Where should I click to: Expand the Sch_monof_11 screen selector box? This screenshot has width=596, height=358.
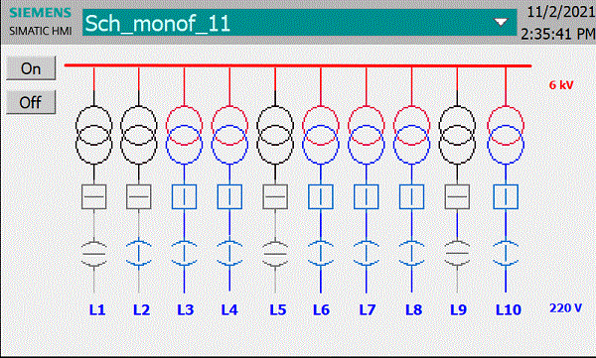300,23
